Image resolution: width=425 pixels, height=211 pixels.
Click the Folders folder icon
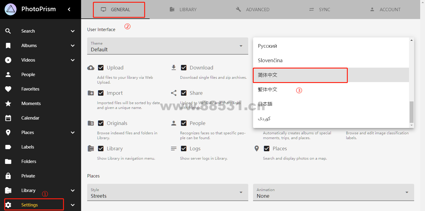click(x=8, y=161)
